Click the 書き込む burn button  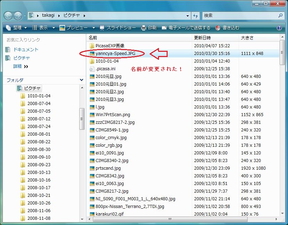coord(227,28)
